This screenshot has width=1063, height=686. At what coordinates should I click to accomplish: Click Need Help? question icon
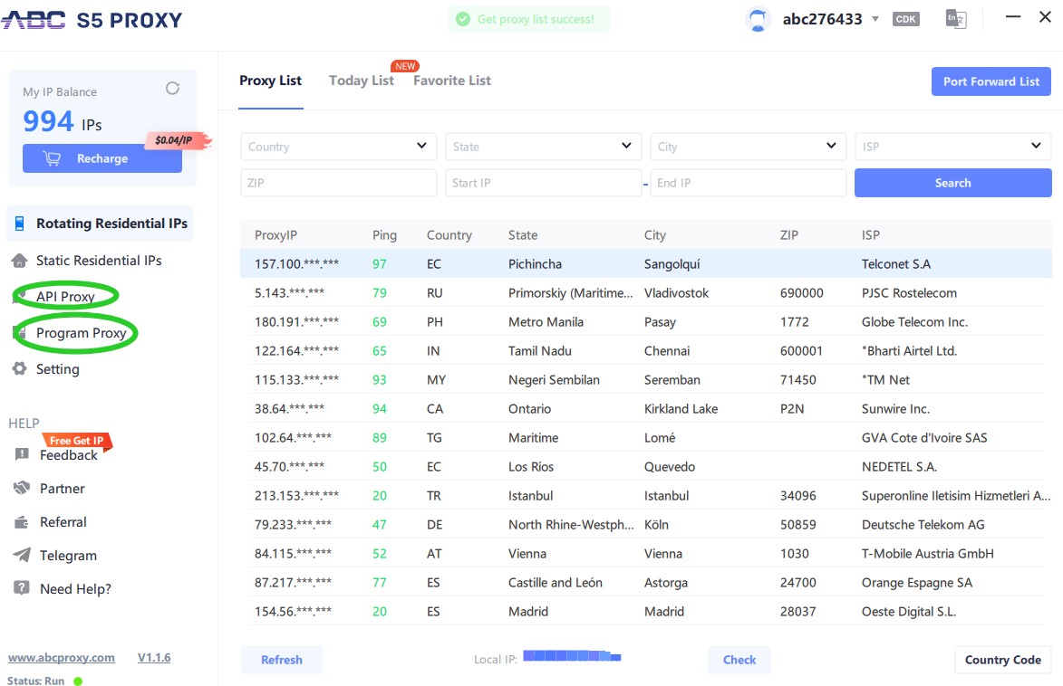[x=22, y=588]
